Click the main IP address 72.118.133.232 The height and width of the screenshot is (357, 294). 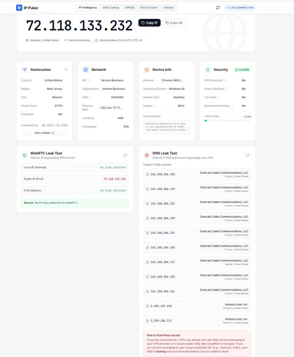click(x=79, y=25)
